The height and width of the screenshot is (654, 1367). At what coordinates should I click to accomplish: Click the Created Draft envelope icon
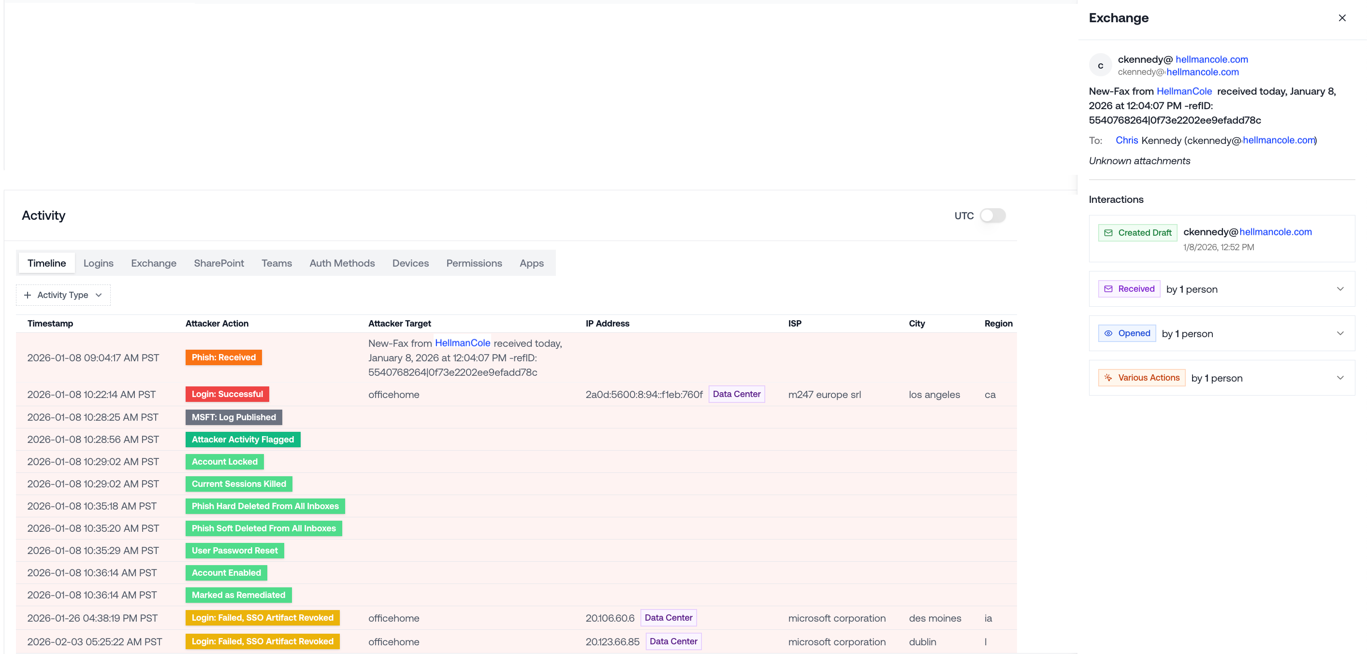tap(1108, 233)
